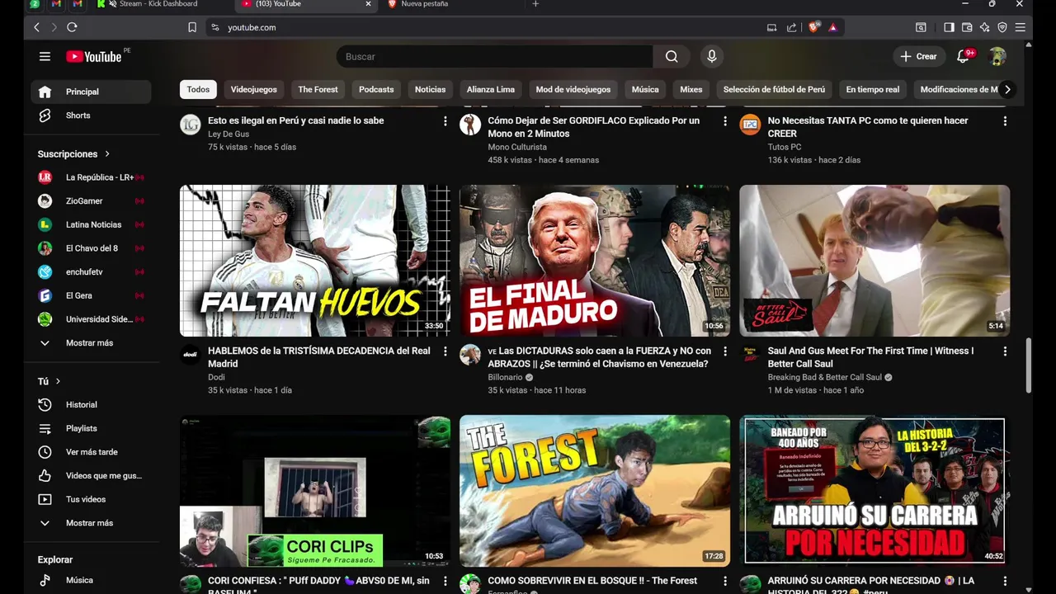Open the account avatar menu
Screen dimensions: 1056x594
[x=997, y=56]
